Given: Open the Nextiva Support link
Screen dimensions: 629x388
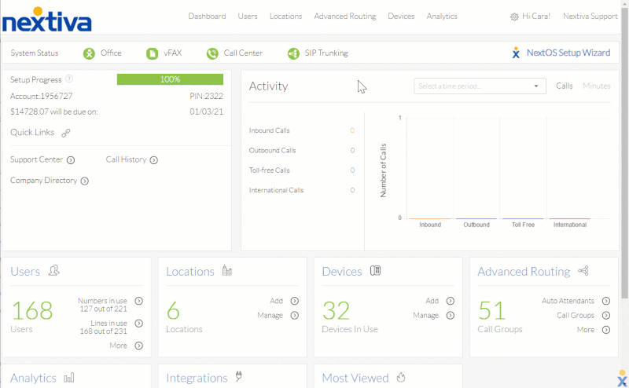Looking at the screenshot, I should (590, 16).
